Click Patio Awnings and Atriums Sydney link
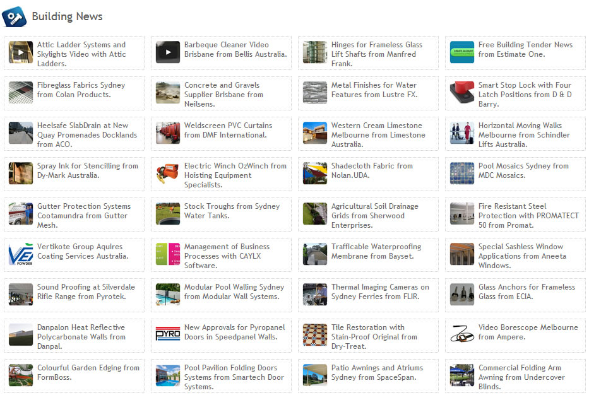The width and height of the screenshot is (589, 400). point(377,372)
